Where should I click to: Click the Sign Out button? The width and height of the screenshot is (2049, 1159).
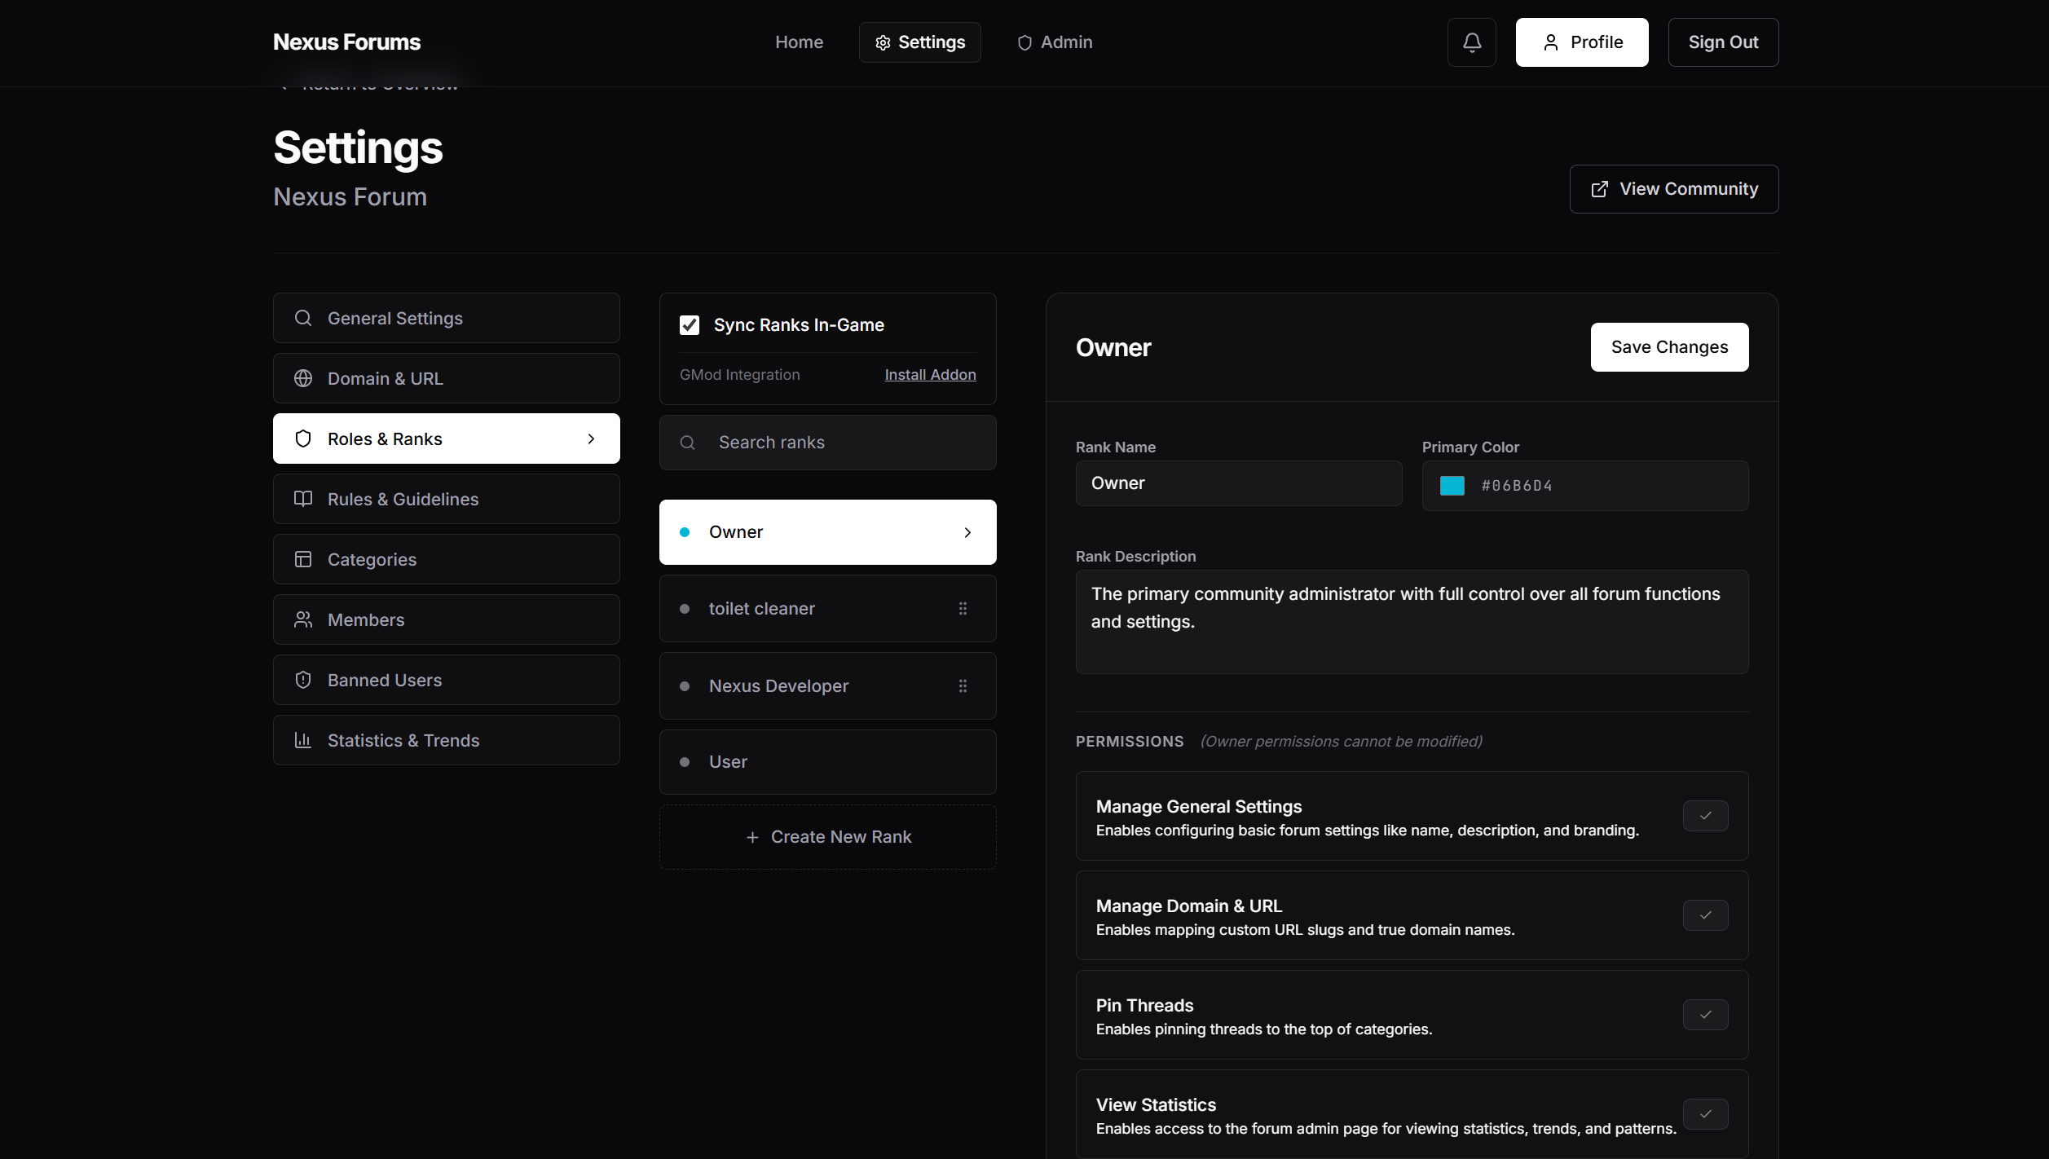tap(1723, 42)
